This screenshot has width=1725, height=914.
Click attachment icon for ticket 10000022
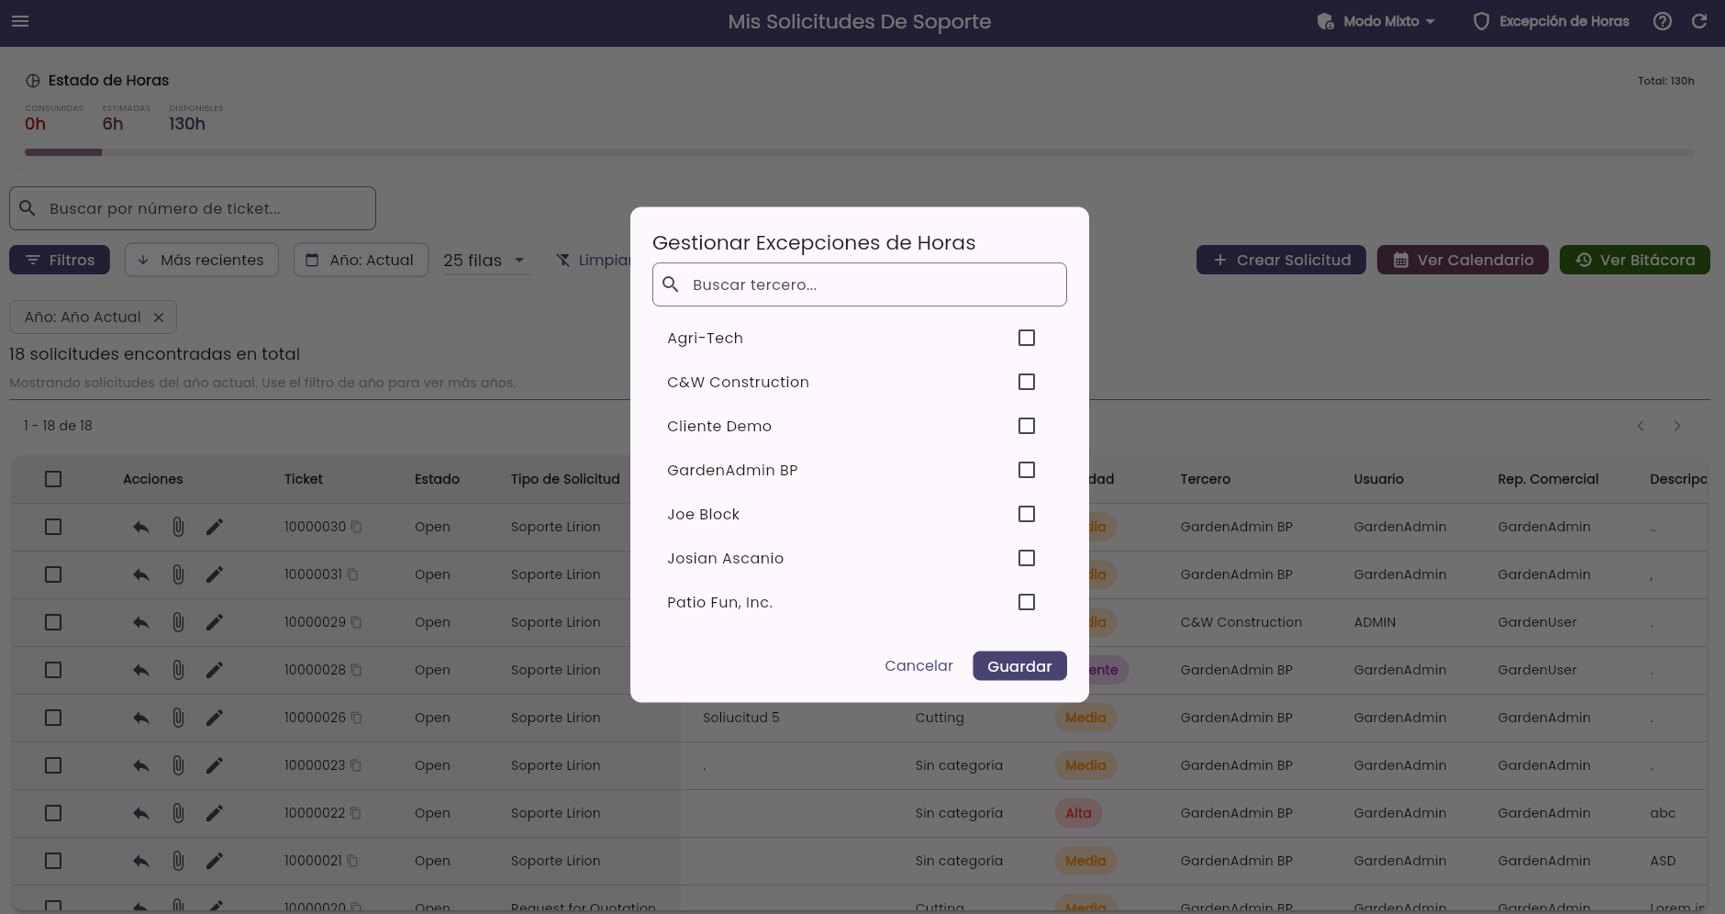click(178, 813)
